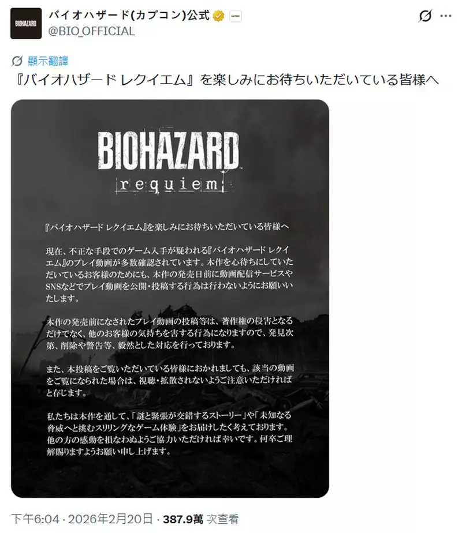Open the BIOHAZARD profile avatar
Image resolution: width=462 pixels, height=533 pixels.
coord(26,24)
